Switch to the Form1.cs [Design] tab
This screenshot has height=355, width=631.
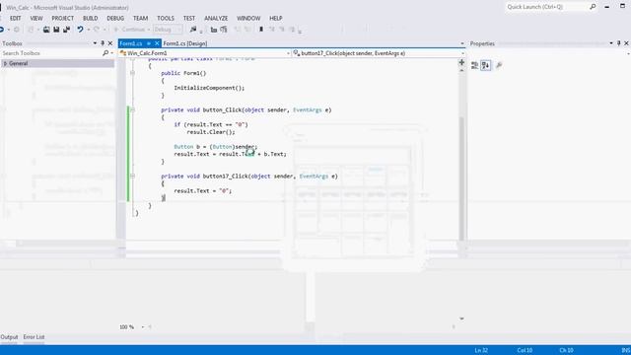coord(185,43)
